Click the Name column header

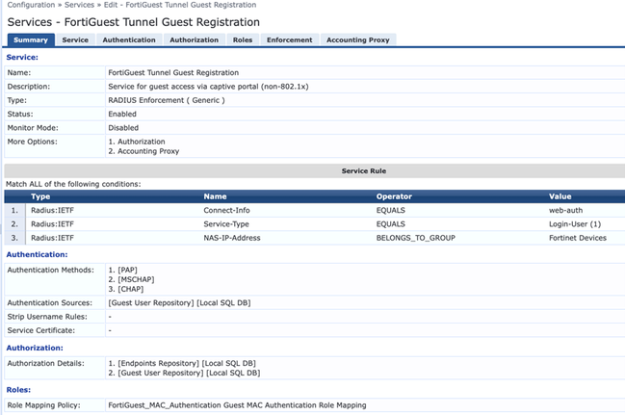click(x=216, y=196)
